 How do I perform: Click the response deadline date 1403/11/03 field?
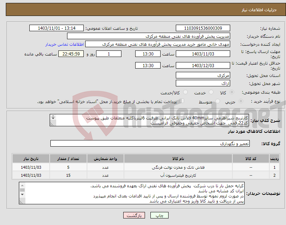(x=203, y=54)
